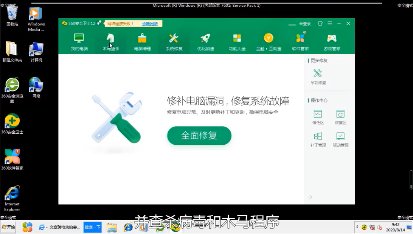Open the 开始 start menu
Viewport: 413px width, 234px height.
pyautogui.click(x=9, y=227)
